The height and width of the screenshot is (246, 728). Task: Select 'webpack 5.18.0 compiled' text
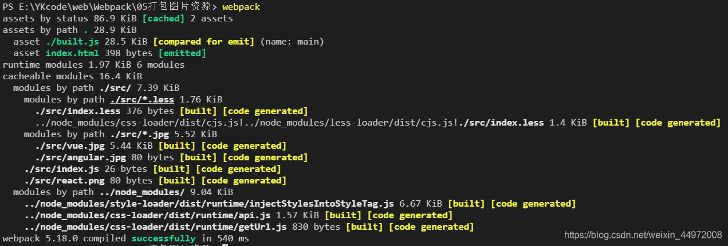64,238
